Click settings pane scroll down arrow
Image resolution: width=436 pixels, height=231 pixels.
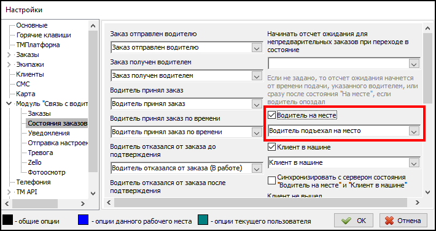[x=427, y=192]
